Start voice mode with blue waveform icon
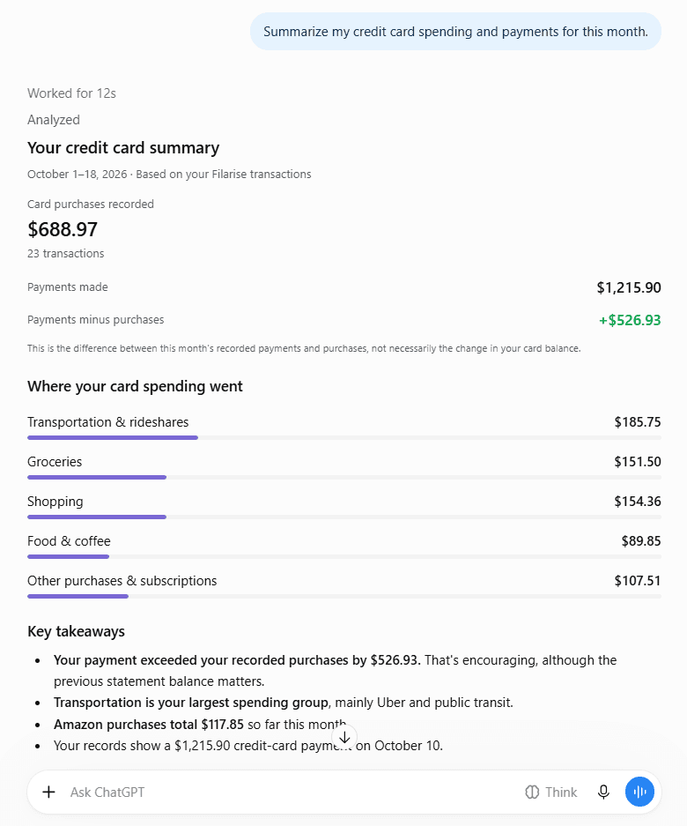Viewport: 687px width, 826px height. 639,792
